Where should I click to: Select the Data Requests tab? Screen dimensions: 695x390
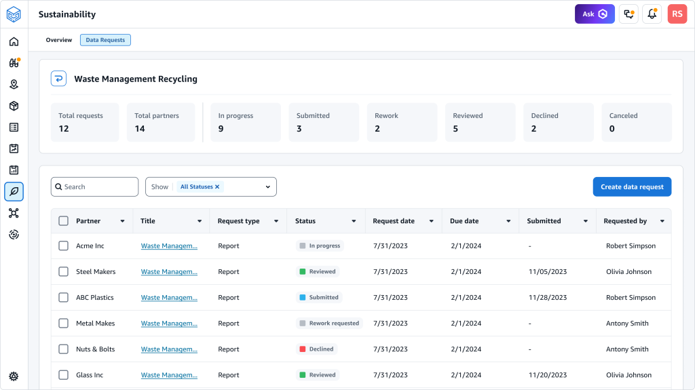[105, 40]
